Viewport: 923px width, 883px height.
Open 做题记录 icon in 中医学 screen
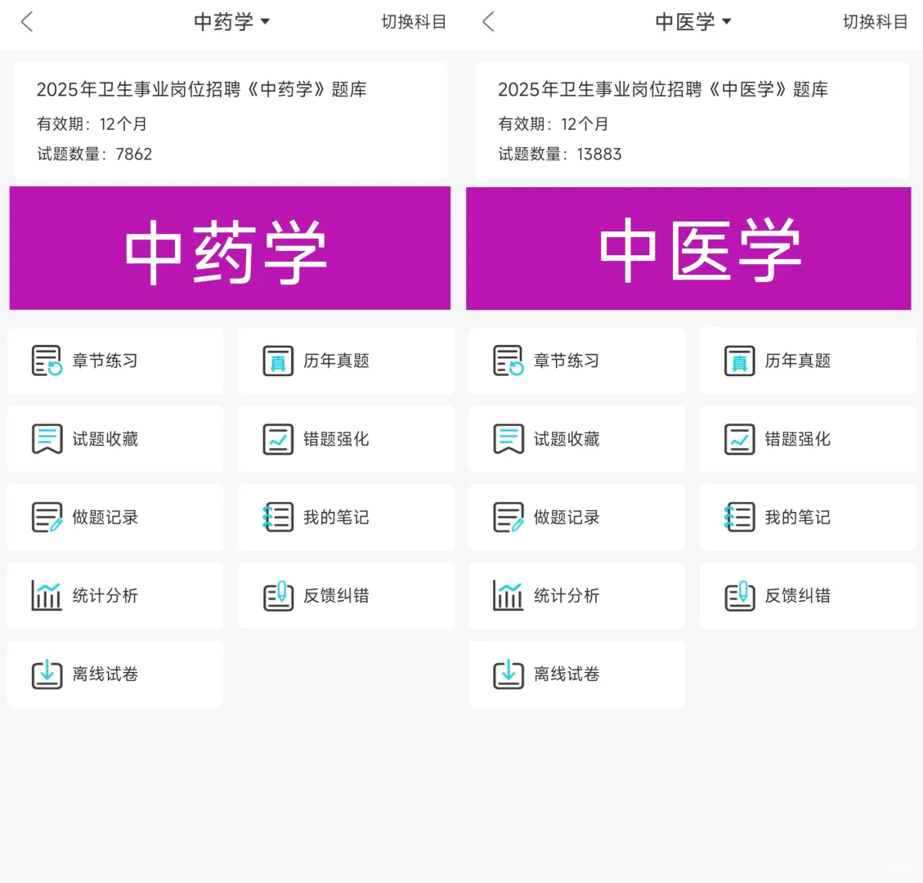[x=509, y=518]
